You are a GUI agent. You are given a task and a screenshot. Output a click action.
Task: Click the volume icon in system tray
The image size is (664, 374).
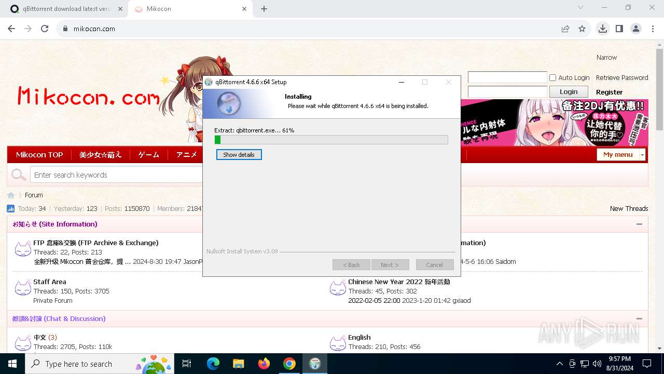pos(597,364)
